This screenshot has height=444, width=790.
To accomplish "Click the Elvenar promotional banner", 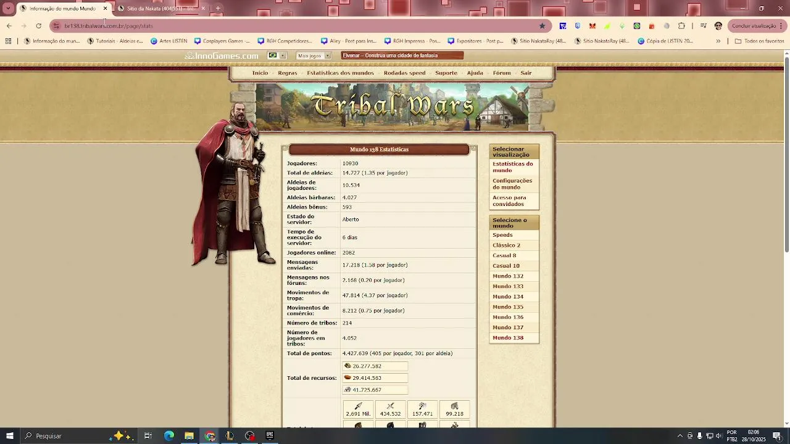I will [x=402, y=55].
